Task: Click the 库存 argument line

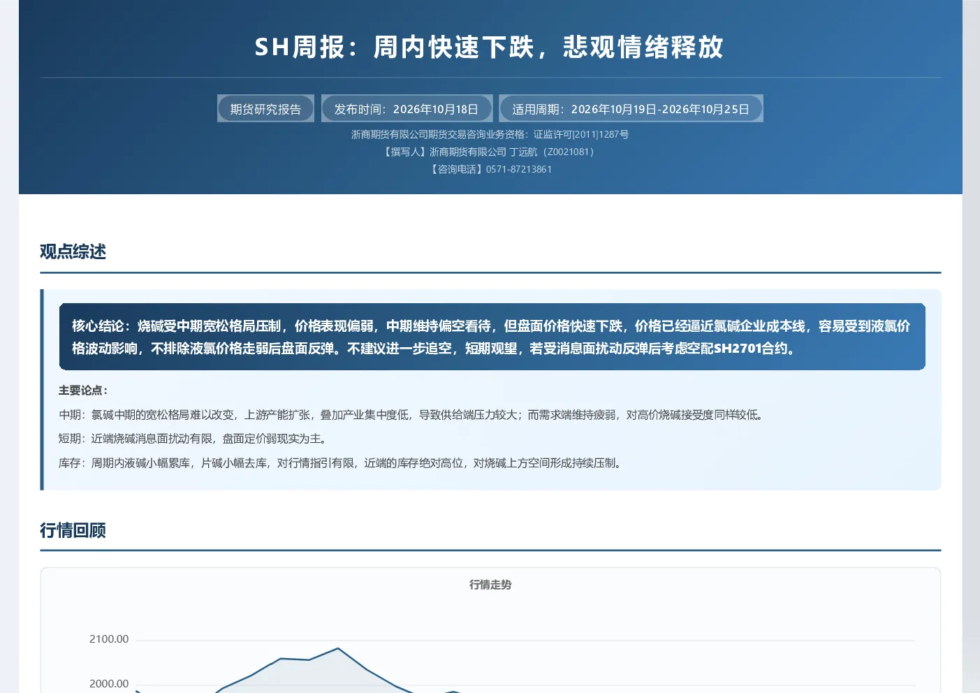Action: pyautogui.click(x=341, y=462)
